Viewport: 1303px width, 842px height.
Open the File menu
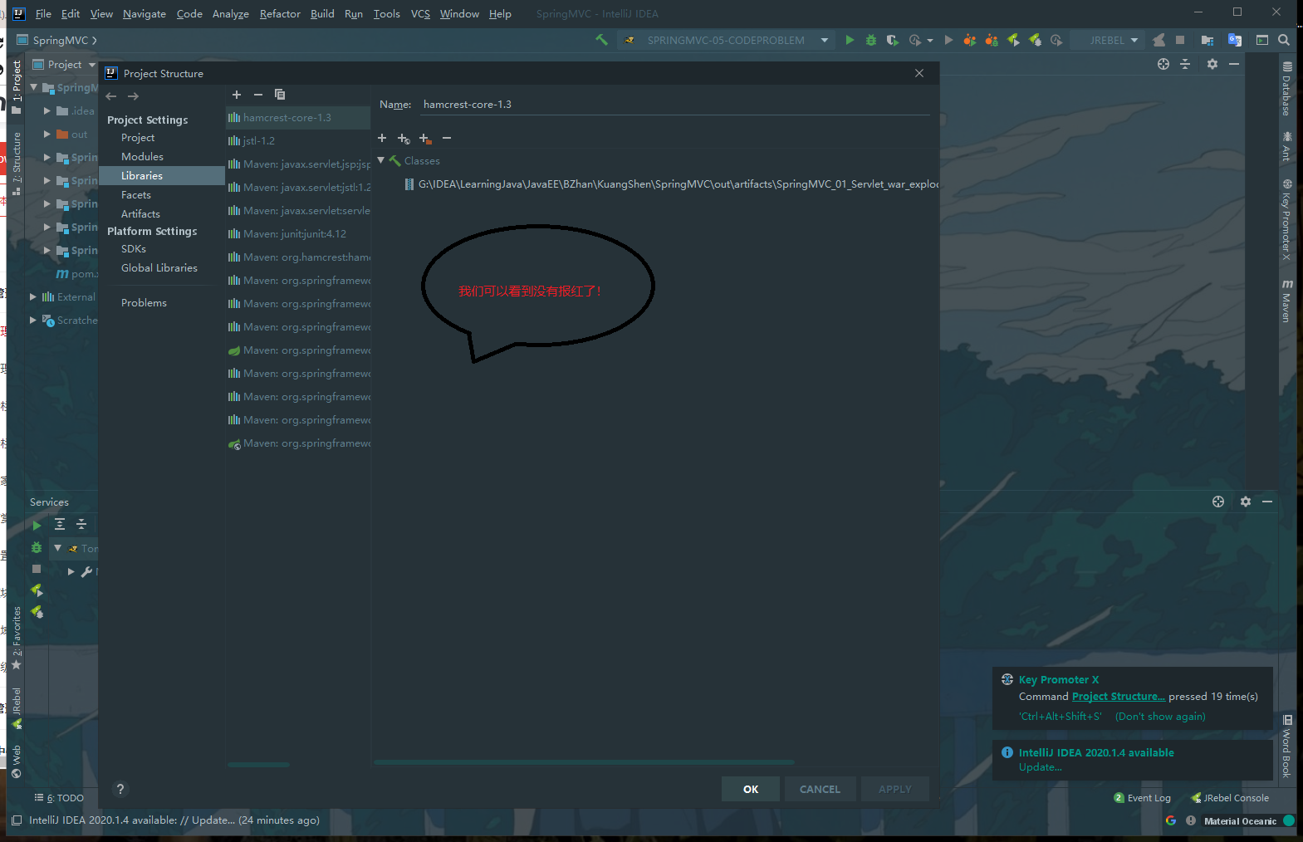click(x=43, y=14)
